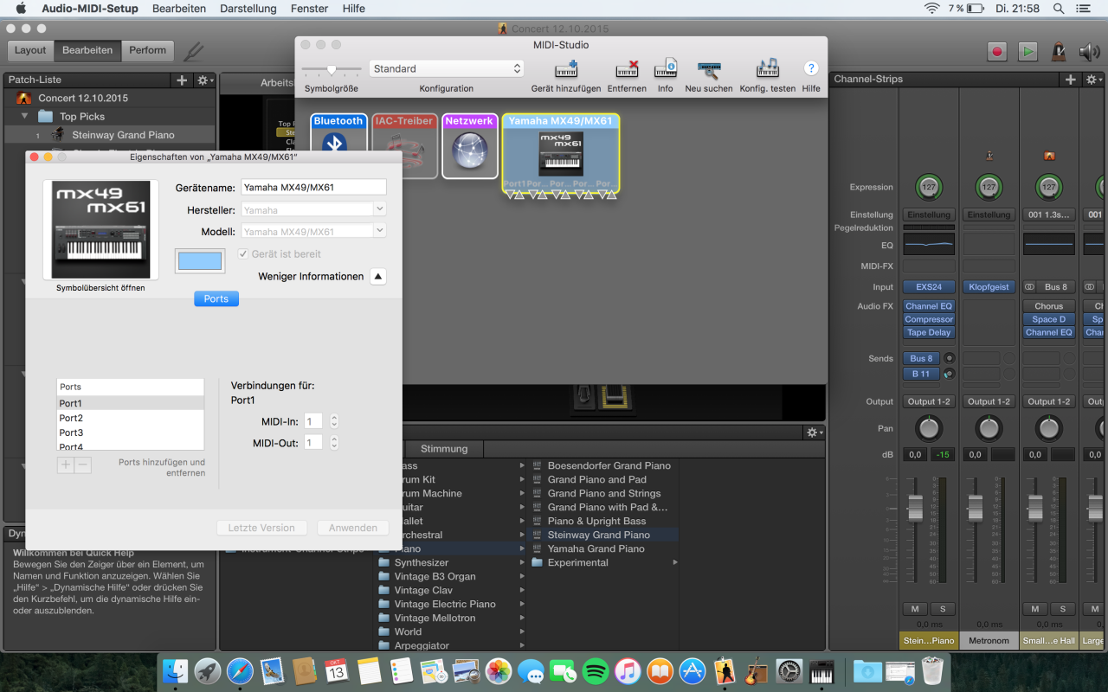Open the Konfiguration Standard dropdown
Image resolution: width=1108 pixels, height=692 pixels.
point(447,68)
